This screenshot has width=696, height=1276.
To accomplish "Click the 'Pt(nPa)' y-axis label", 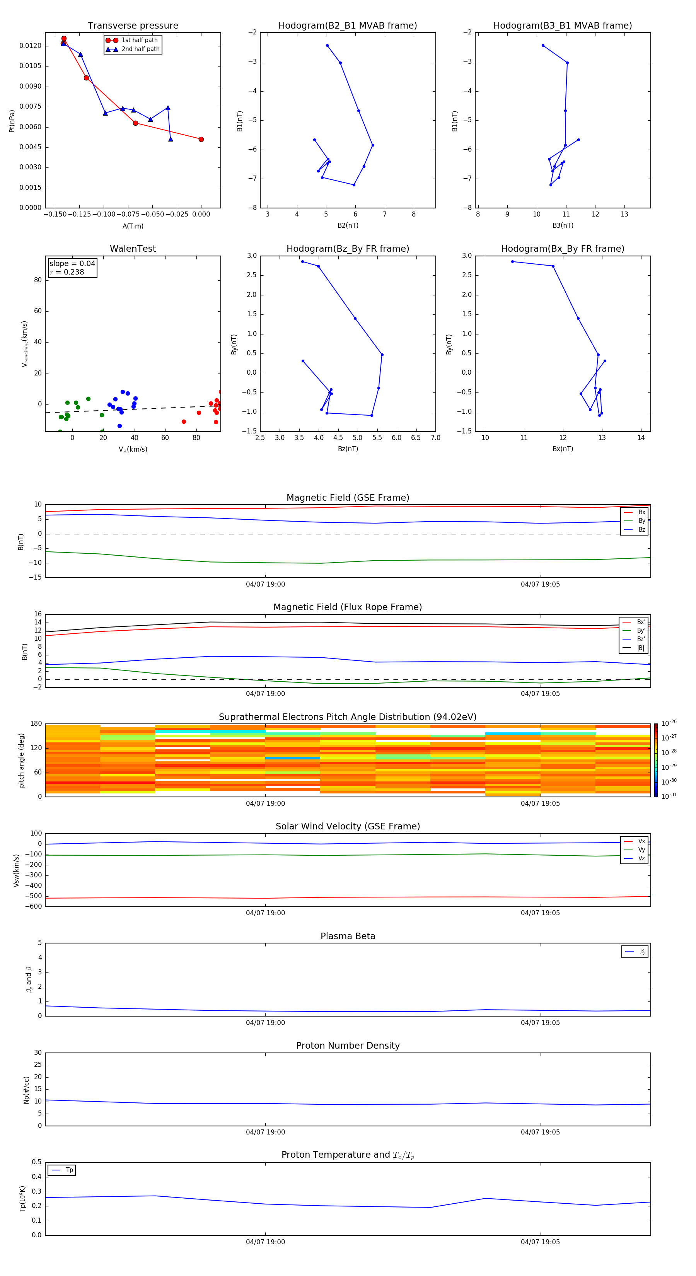I will coord(12,121).
